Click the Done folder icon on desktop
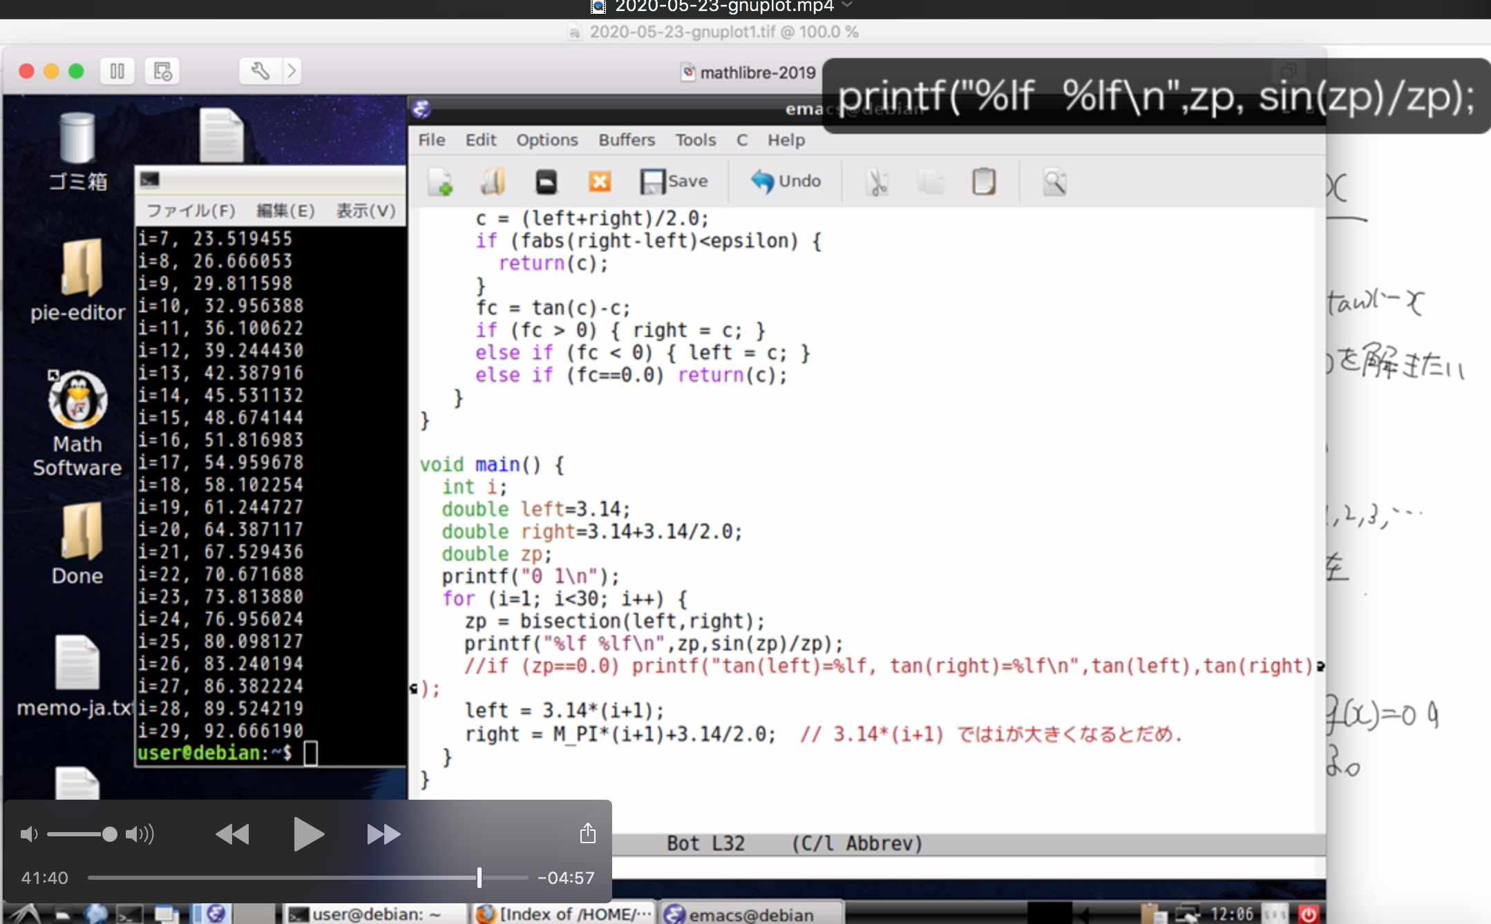1491x924 pixels. coord(82,531)
